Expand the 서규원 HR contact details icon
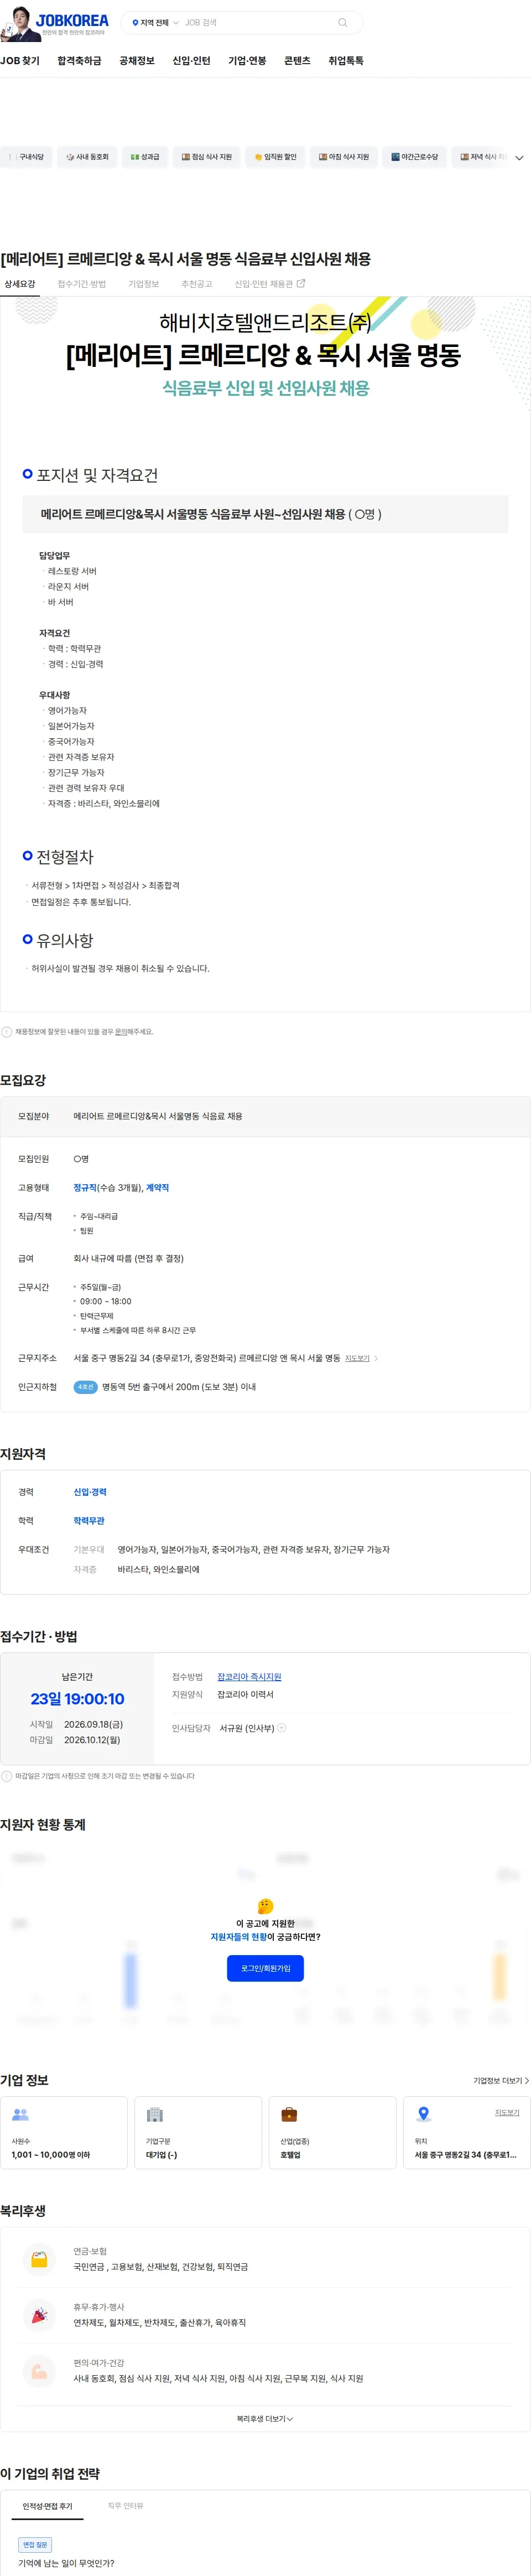Image resolution: width=531 pixels, height=2576 pixels. pos(281,1728)
